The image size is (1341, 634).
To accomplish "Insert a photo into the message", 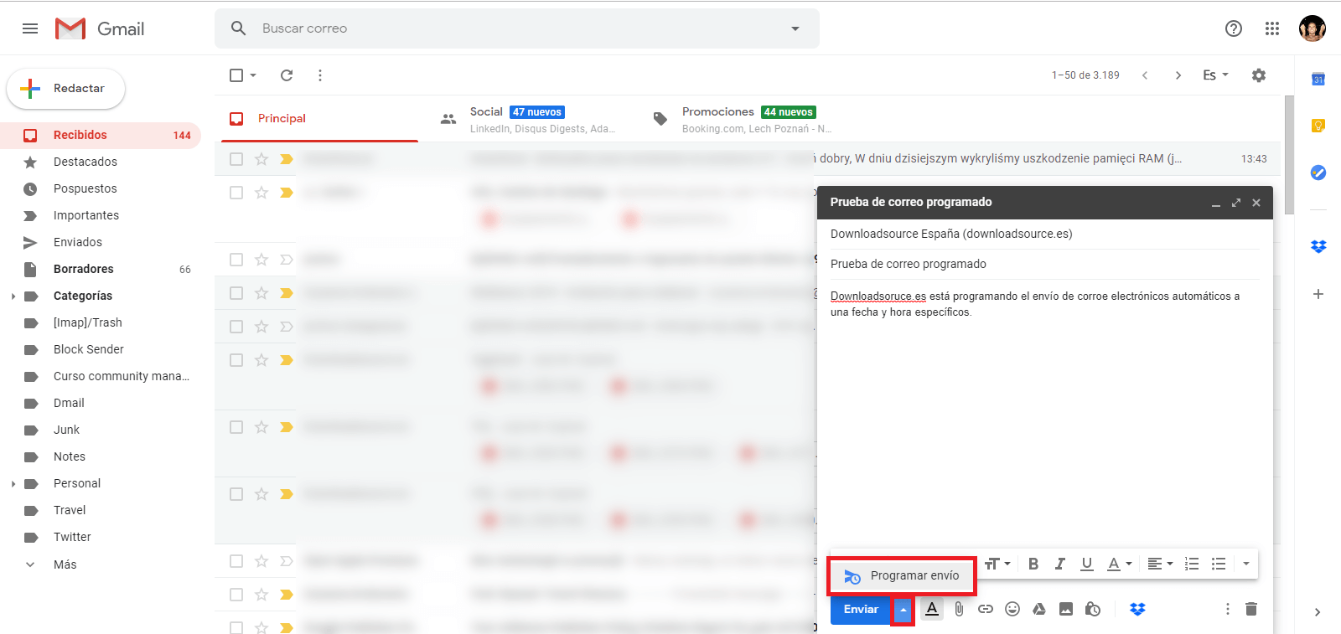I will (1066, 609).
